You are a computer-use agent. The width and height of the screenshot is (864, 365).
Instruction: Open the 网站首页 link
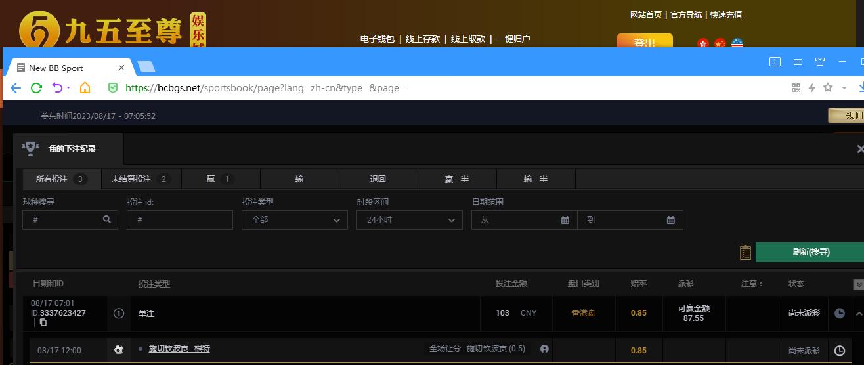pos(646,14)
